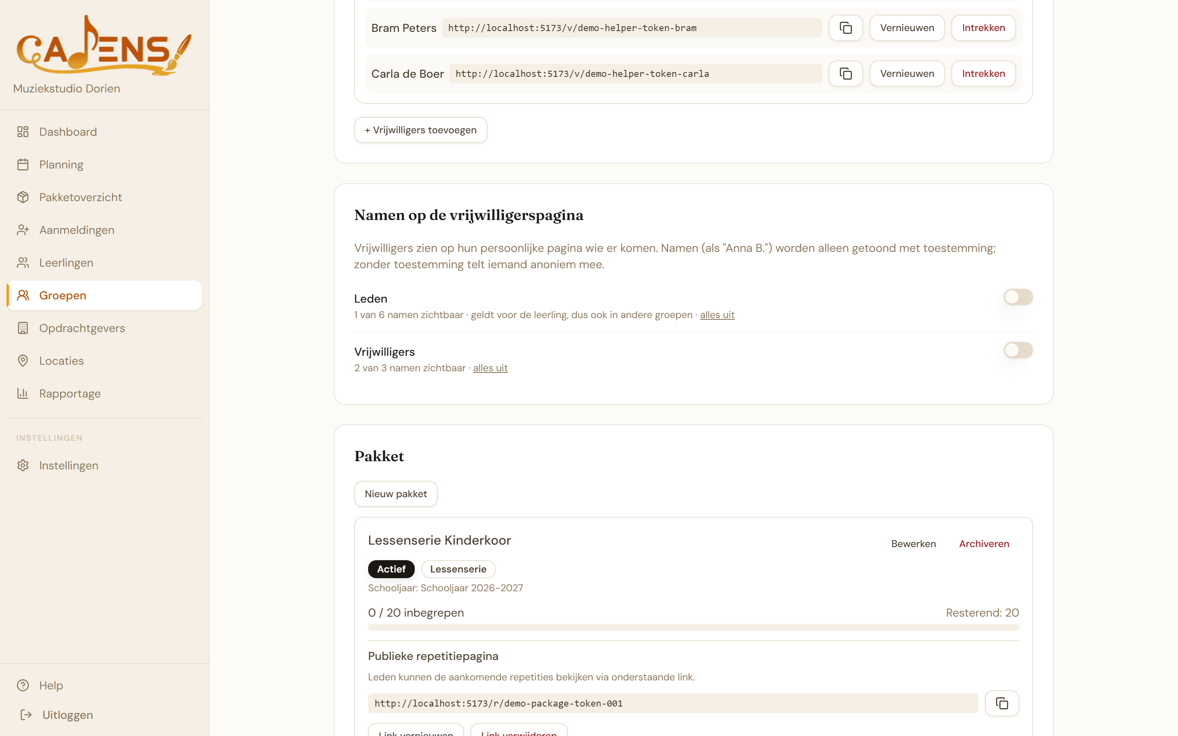Viewport: 1178px width, 736px height.
Task: Open the Planning menu item
Action: (x=104, y=164)
